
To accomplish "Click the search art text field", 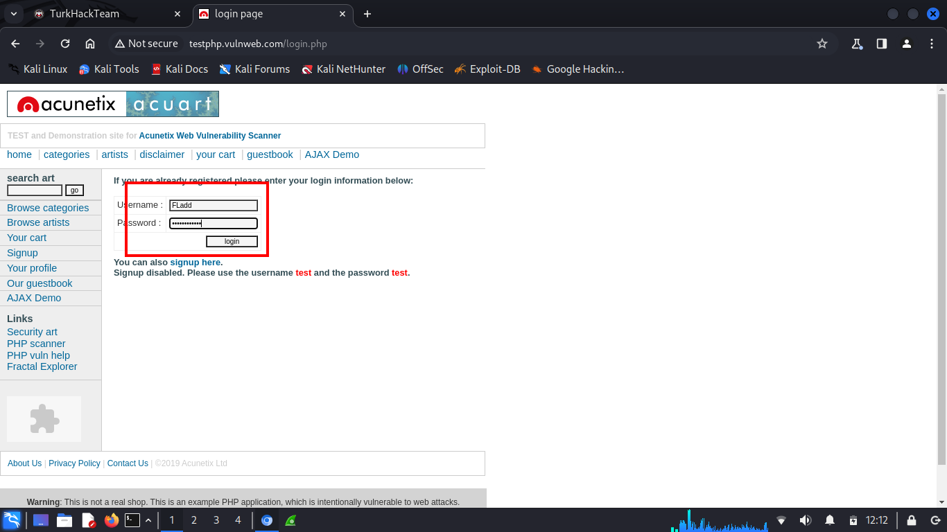I will coord(35,190).
